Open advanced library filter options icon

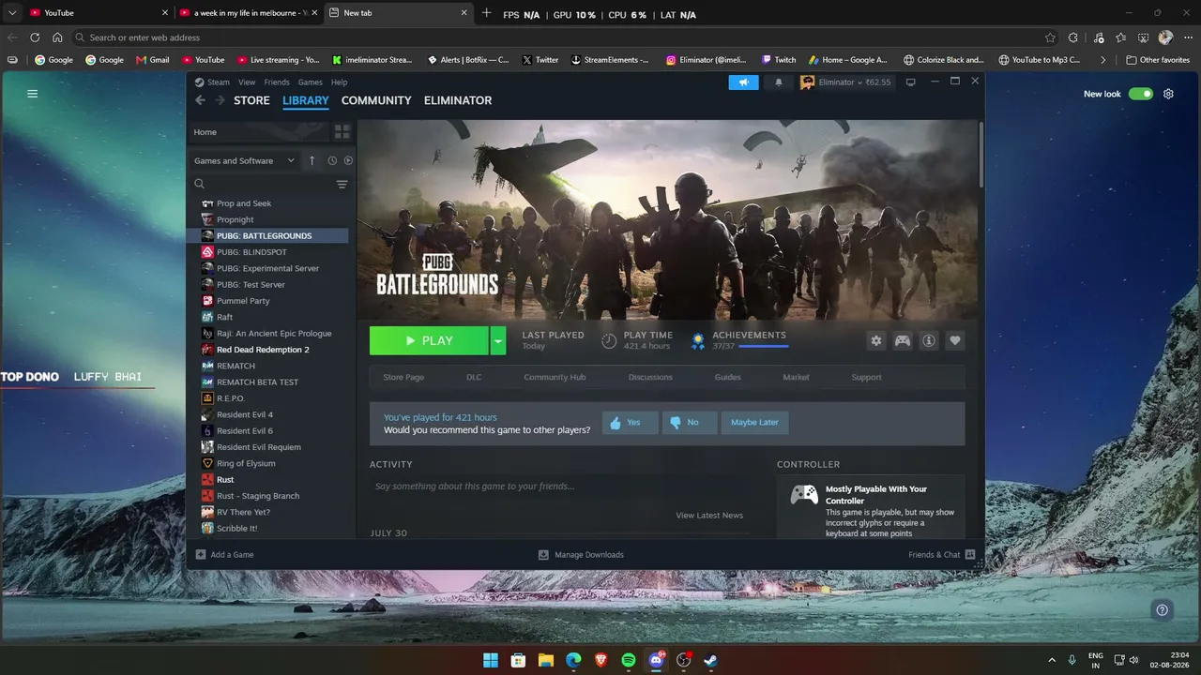[342, 185]
